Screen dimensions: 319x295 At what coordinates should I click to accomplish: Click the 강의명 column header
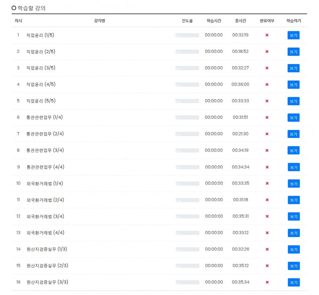coord(100,21)
